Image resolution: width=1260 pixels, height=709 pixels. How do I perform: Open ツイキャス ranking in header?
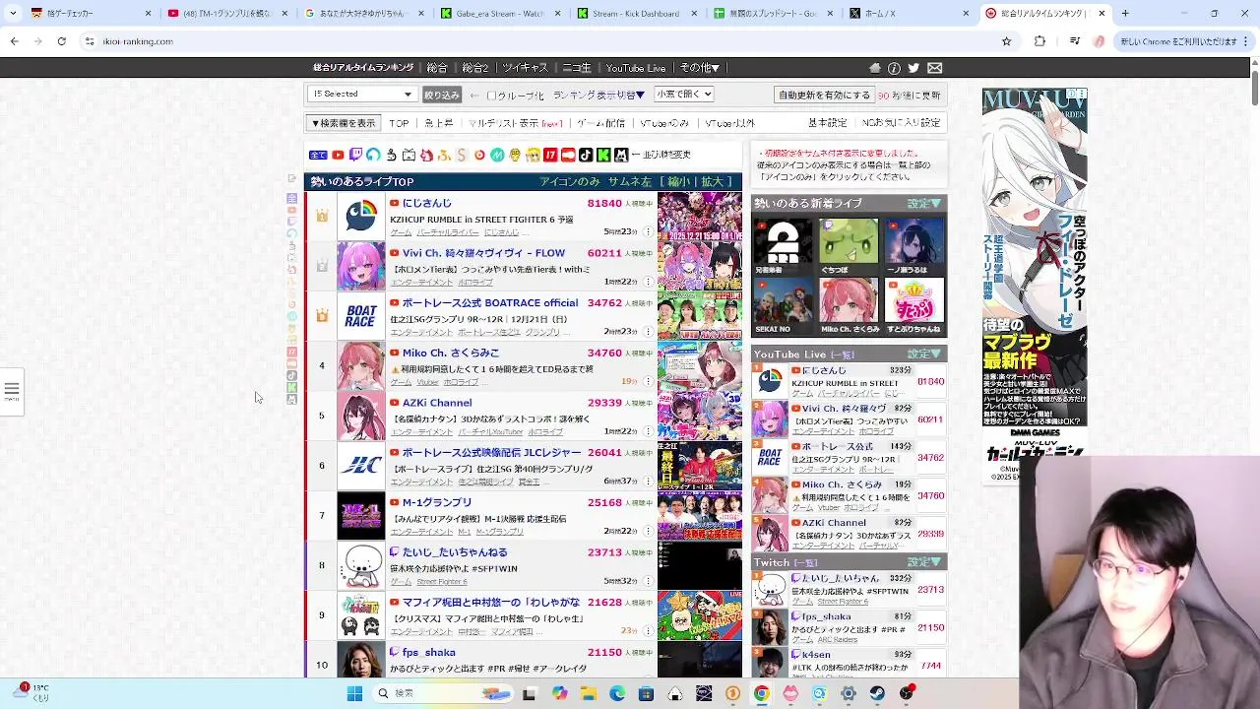tap(526, 68)
